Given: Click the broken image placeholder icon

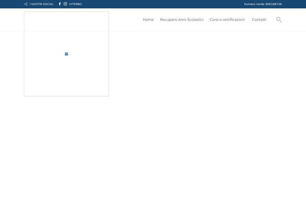Looking at the screenshot, I should [x=66, y=54].
